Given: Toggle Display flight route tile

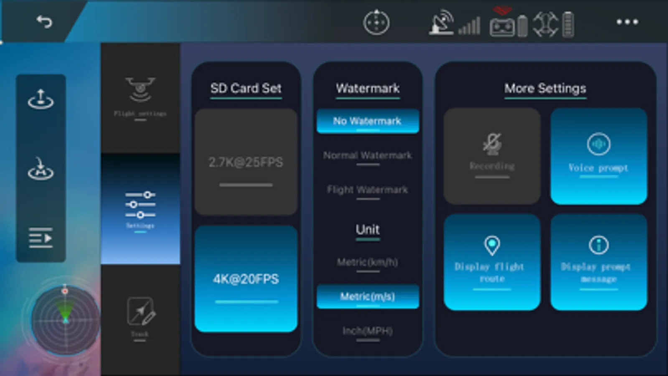Looking at the screenshot, I should click(492, 262).
